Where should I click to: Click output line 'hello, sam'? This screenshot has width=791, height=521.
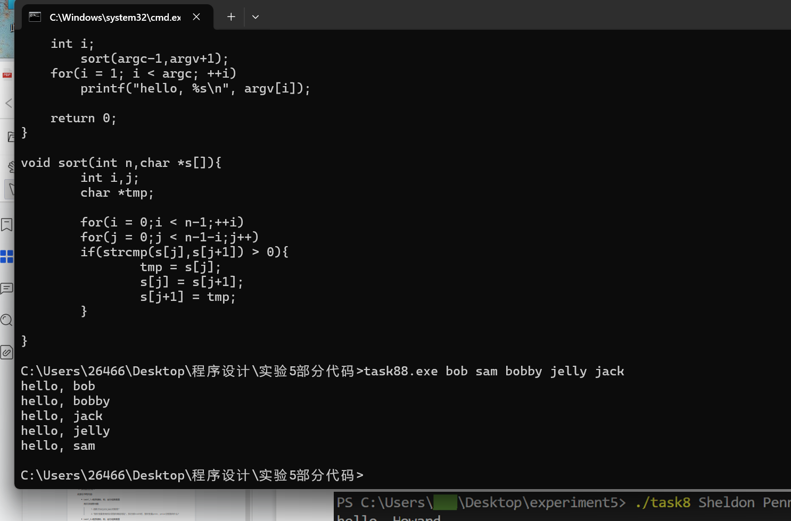[58, 446]
